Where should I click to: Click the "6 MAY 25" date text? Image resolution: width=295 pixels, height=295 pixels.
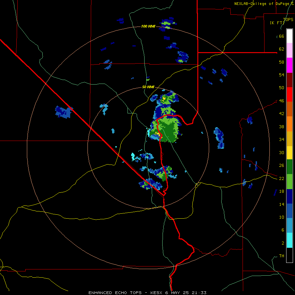coord(177,293)
